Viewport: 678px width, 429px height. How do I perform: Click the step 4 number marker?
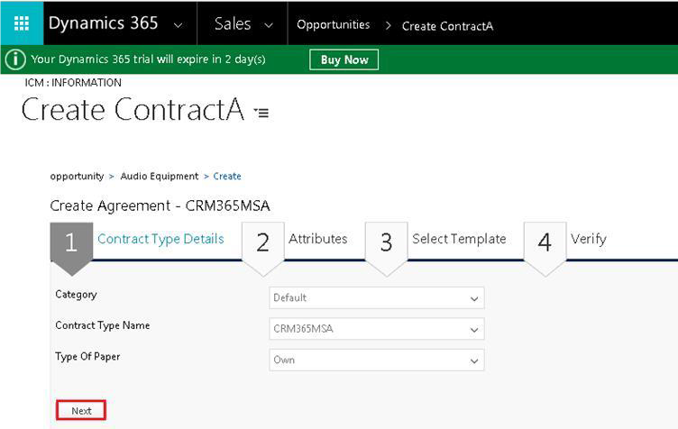pyautogui.click(x=545, y=243)
